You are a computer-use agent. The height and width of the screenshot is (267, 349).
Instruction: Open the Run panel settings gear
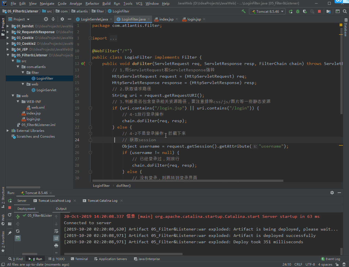tap(332, 193)
